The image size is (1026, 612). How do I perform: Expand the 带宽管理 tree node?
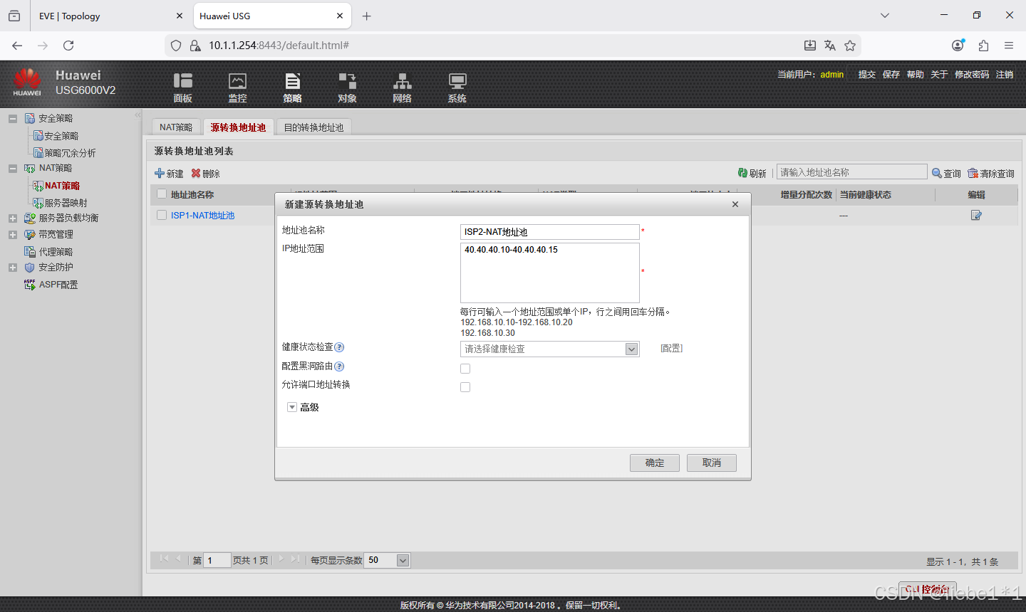pyautogui.click(x=13, y=235)
